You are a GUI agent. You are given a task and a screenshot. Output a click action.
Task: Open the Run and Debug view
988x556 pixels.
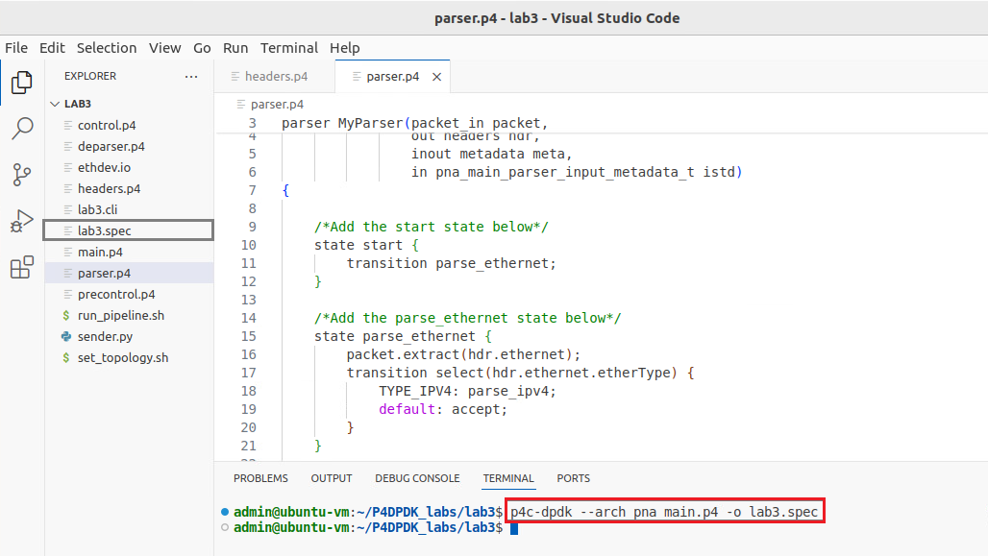click(22, 221)
